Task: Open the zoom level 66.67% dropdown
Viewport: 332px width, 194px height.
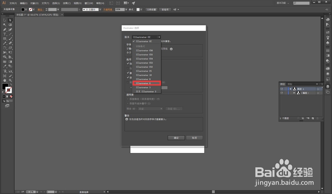Action: pos(37,192)
